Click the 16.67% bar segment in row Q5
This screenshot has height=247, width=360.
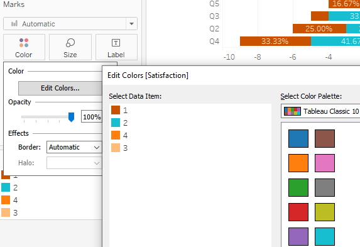[x=344, y=4]
